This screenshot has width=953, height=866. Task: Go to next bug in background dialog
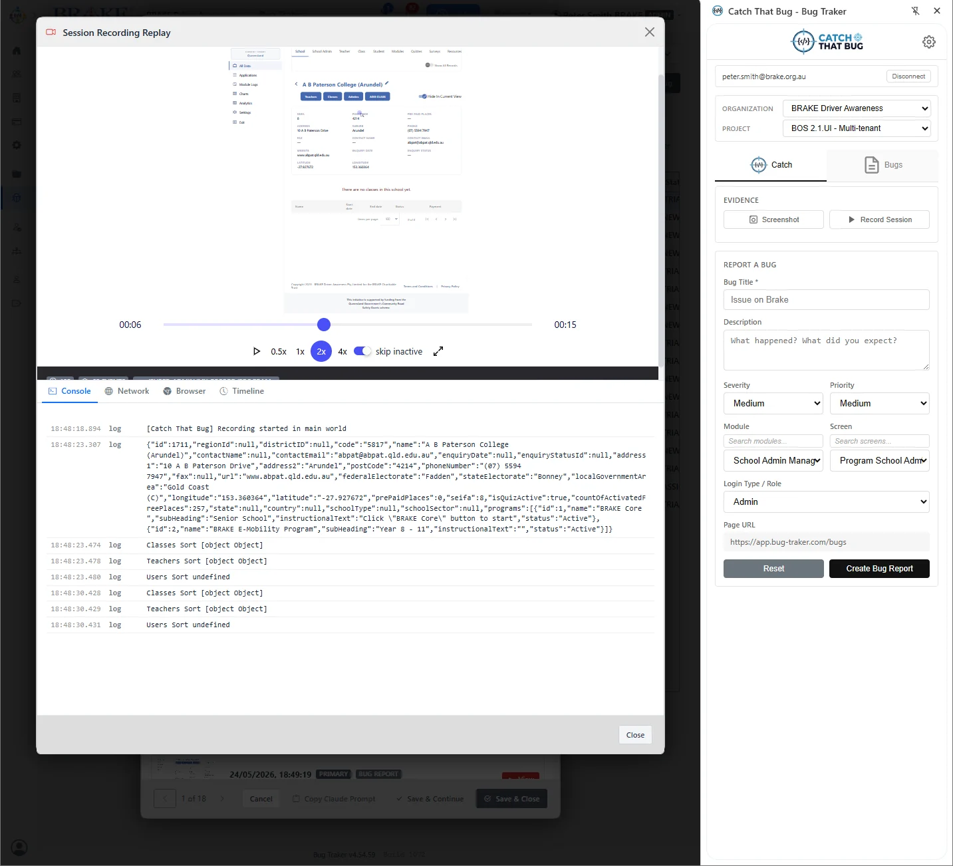click(222, 798)
